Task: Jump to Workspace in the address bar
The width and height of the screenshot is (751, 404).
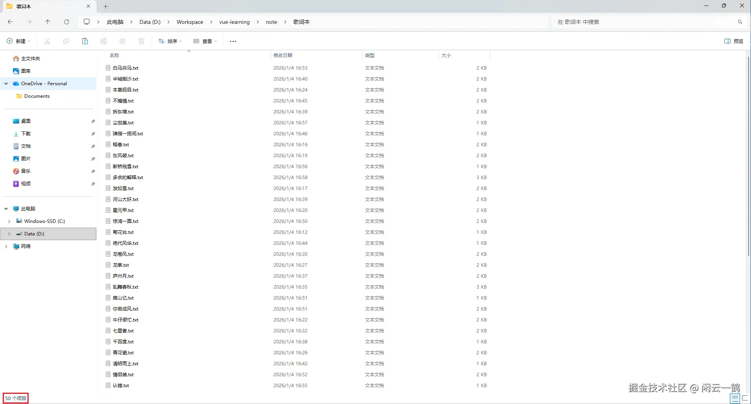Action: click(190, 22)
